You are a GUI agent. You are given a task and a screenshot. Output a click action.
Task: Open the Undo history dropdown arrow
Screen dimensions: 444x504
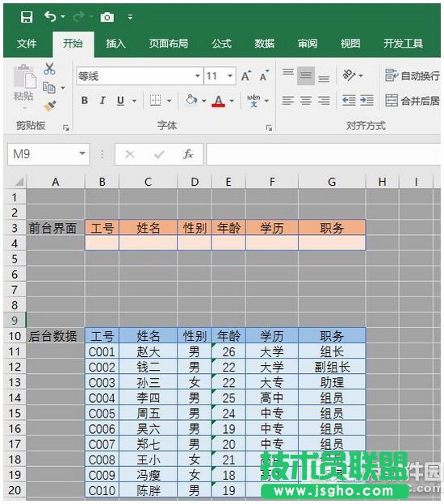point(63,16)
